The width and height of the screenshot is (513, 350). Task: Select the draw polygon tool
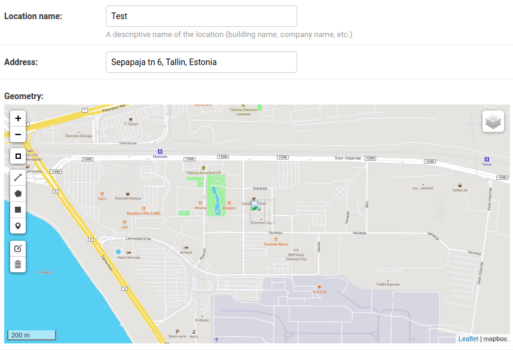pos(18,193)
